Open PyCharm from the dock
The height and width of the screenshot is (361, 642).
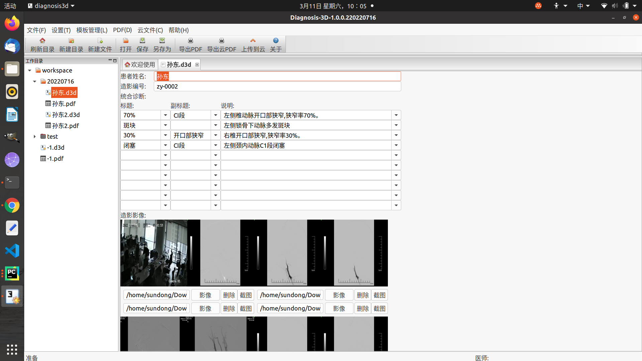(x=12, y=273)
